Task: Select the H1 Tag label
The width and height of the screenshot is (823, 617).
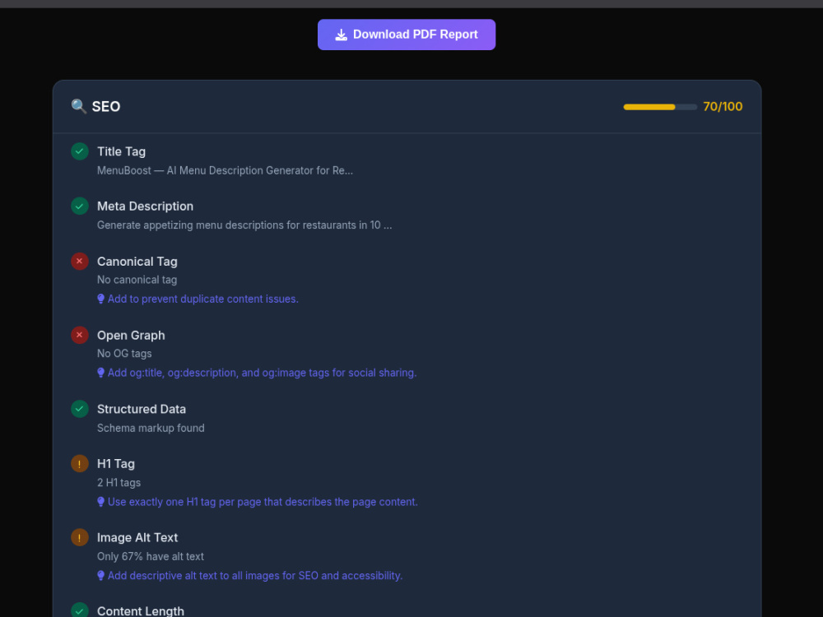Action: click(116, 464)
